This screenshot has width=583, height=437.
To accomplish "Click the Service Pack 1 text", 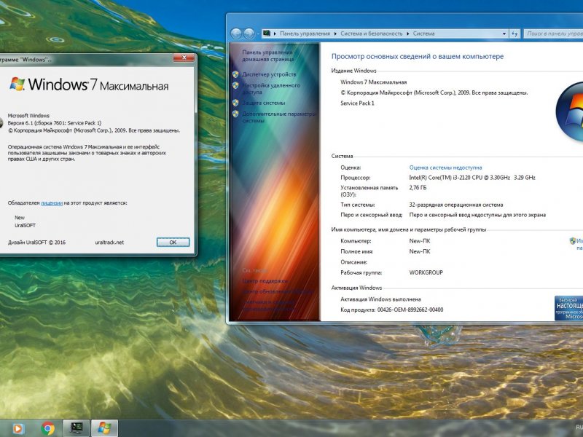I will [357, 103].
